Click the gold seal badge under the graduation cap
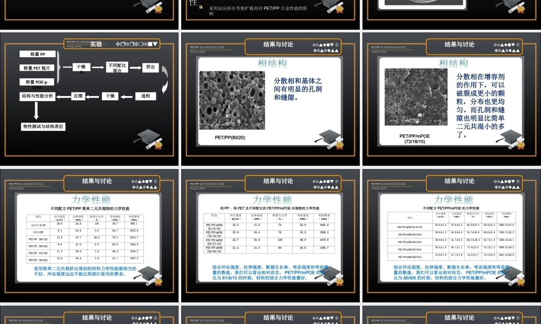This screenshot has height=324, width=541. (159, 145)
